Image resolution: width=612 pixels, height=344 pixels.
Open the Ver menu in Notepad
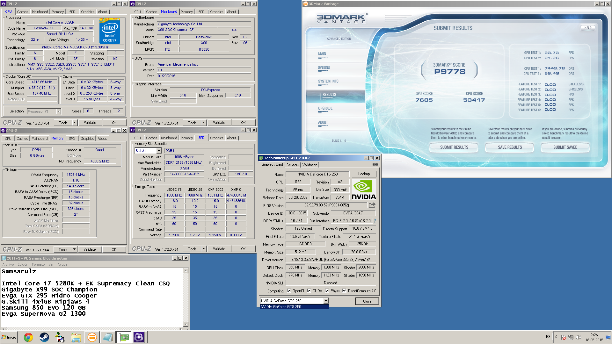coord(51,264)
